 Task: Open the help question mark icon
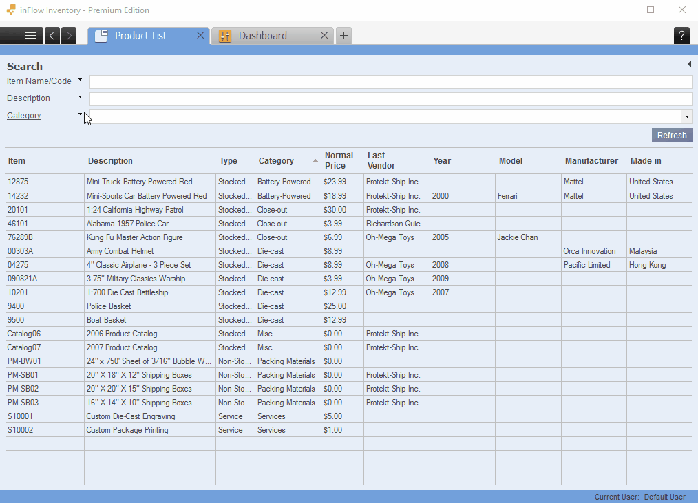681,36
